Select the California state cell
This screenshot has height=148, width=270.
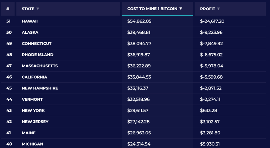point(34,77)
